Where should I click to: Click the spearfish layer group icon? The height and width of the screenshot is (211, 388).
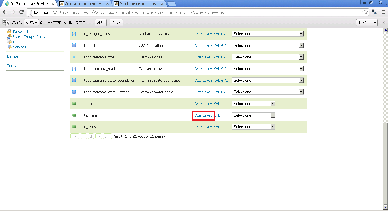point(74,104)
